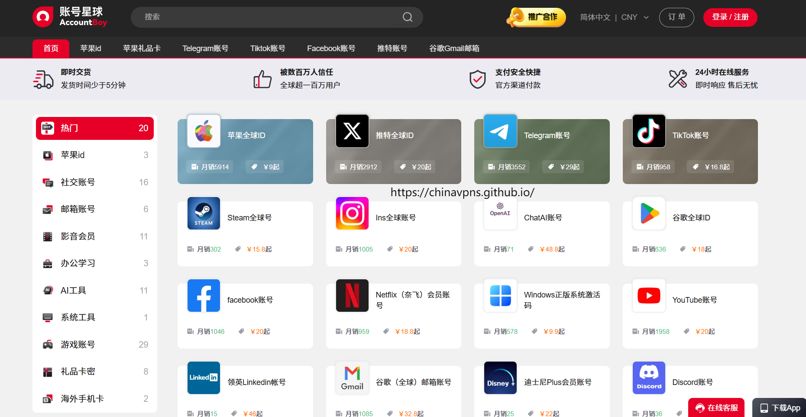
Task: Open the 谷歌Gmail邮箱 nav item
Action: pos(454,48)
